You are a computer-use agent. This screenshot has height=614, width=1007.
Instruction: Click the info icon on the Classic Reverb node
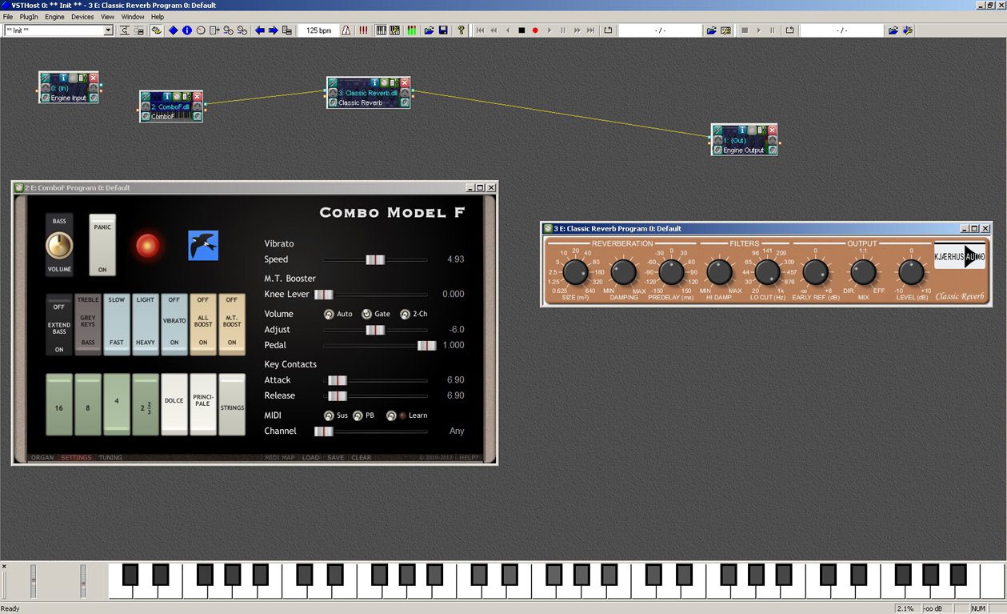(374, 82)
